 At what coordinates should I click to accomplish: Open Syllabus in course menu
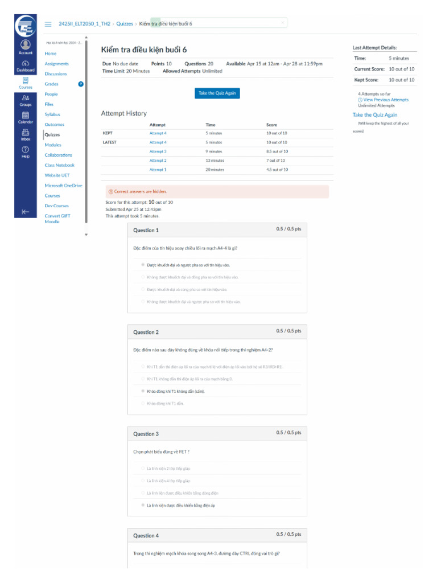click(52, 114)
